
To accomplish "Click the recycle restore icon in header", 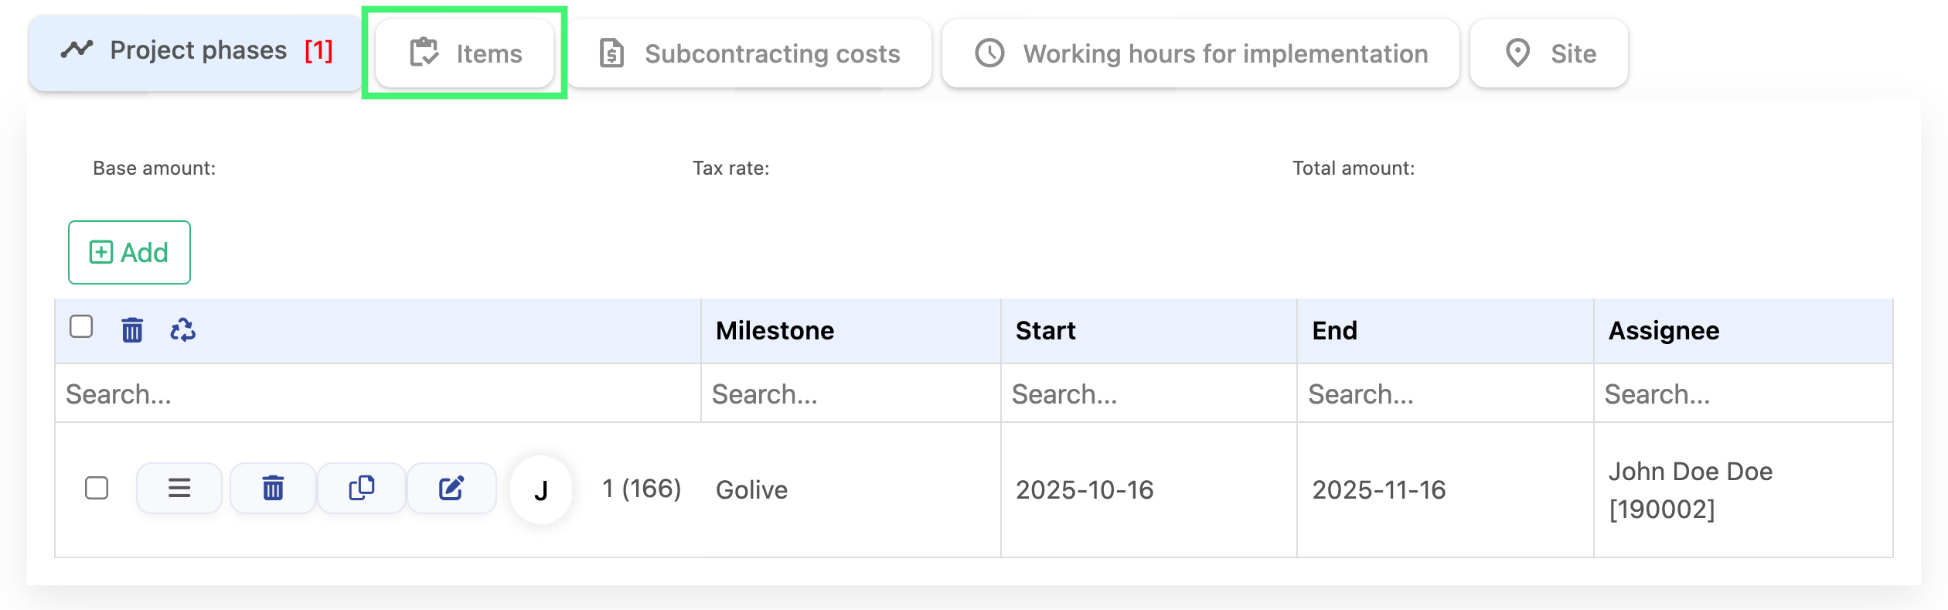I will (x=182, y=330).
